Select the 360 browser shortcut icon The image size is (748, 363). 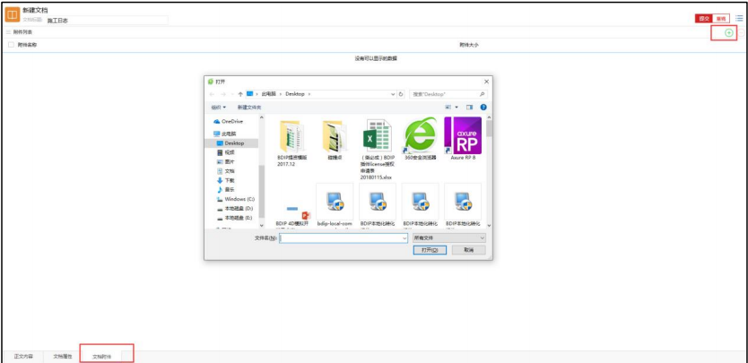point(420,139)
